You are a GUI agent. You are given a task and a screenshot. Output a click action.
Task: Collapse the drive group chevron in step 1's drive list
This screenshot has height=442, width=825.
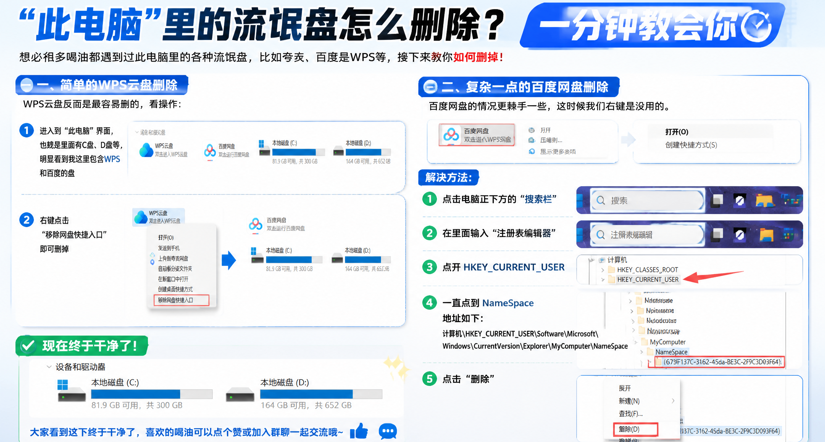(x=137, y=132)
